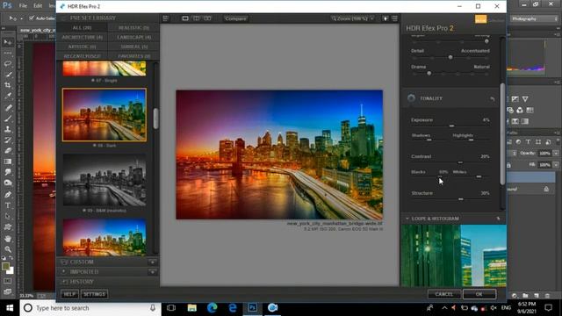Lock icon on the Background layer
The width and height of the screenshot is (562, 316).
[546, 189]
